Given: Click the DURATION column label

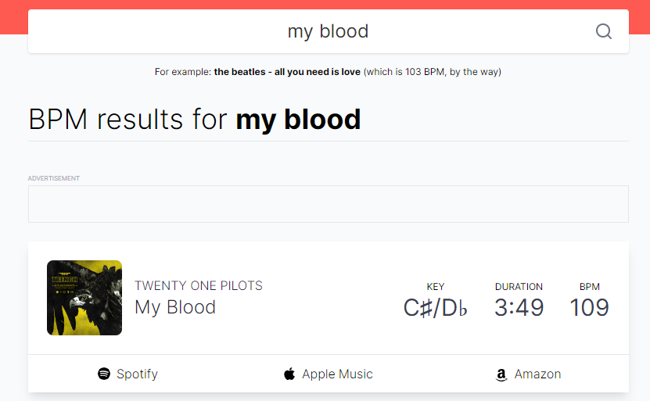Looking at the screenshot, I should click(x=519, y=287).
